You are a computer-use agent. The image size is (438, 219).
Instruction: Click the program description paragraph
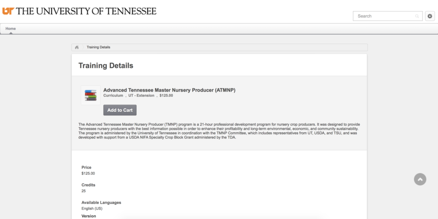(219, 131)
